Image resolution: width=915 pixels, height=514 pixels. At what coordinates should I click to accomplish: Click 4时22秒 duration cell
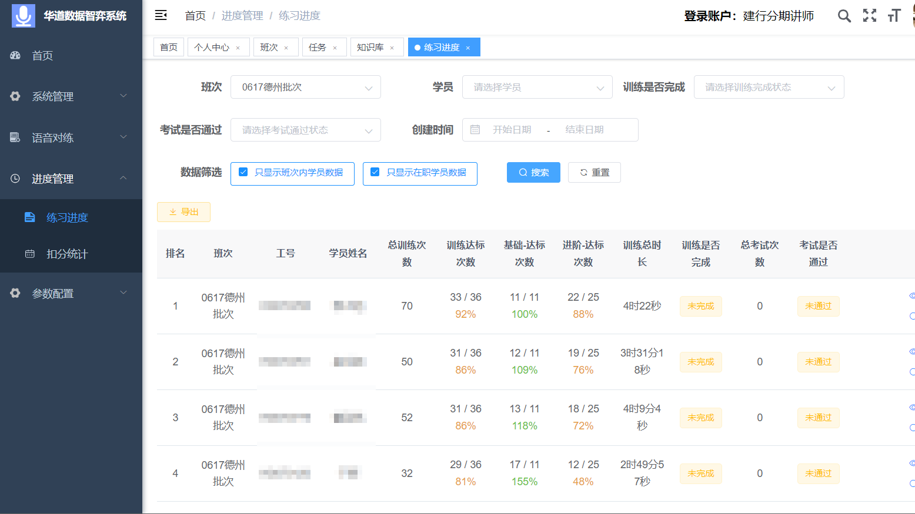(642, 306)
